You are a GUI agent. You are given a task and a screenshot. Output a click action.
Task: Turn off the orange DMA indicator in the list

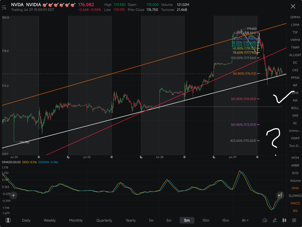click(x=295, y=188)
